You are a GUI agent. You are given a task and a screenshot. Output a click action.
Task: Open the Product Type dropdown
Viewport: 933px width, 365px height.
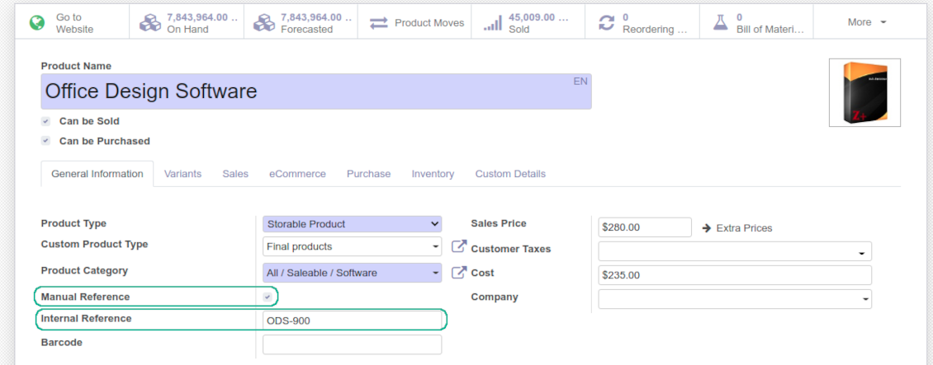point(353,224)
